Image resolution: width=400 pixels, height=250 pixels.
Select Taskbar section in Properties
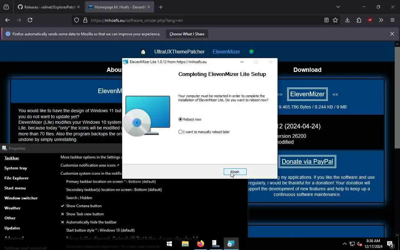pos(12,158)
